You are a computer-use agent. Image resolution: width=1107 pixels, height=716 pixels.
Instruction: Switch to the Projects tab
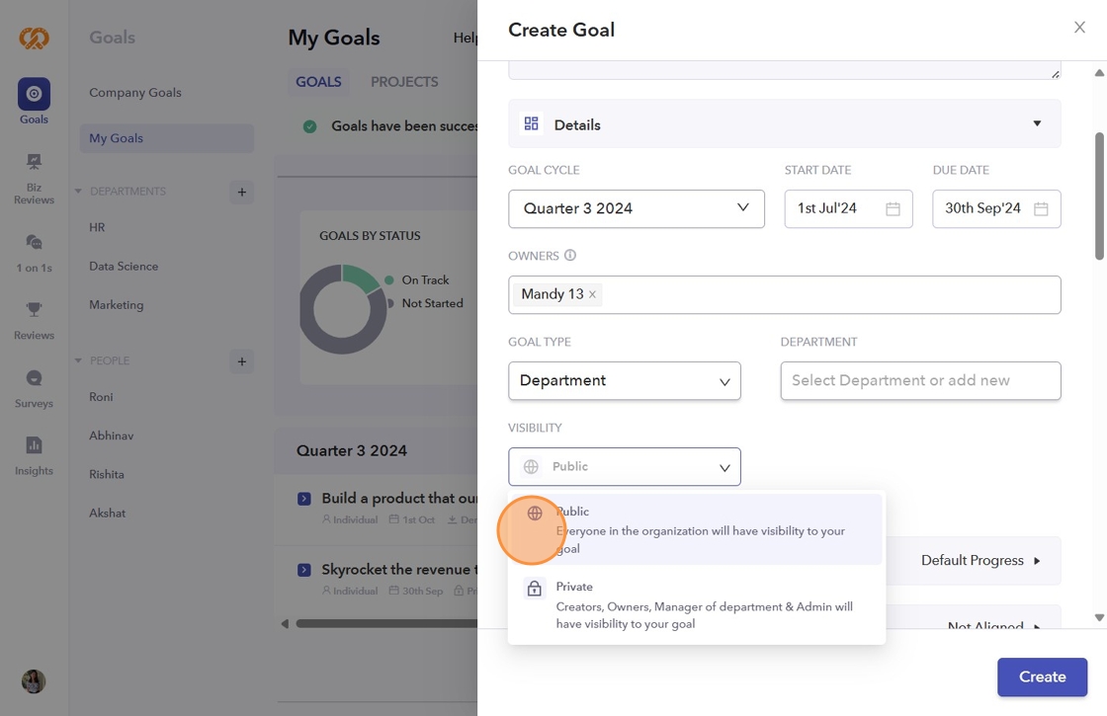click(x=404, y=82)
